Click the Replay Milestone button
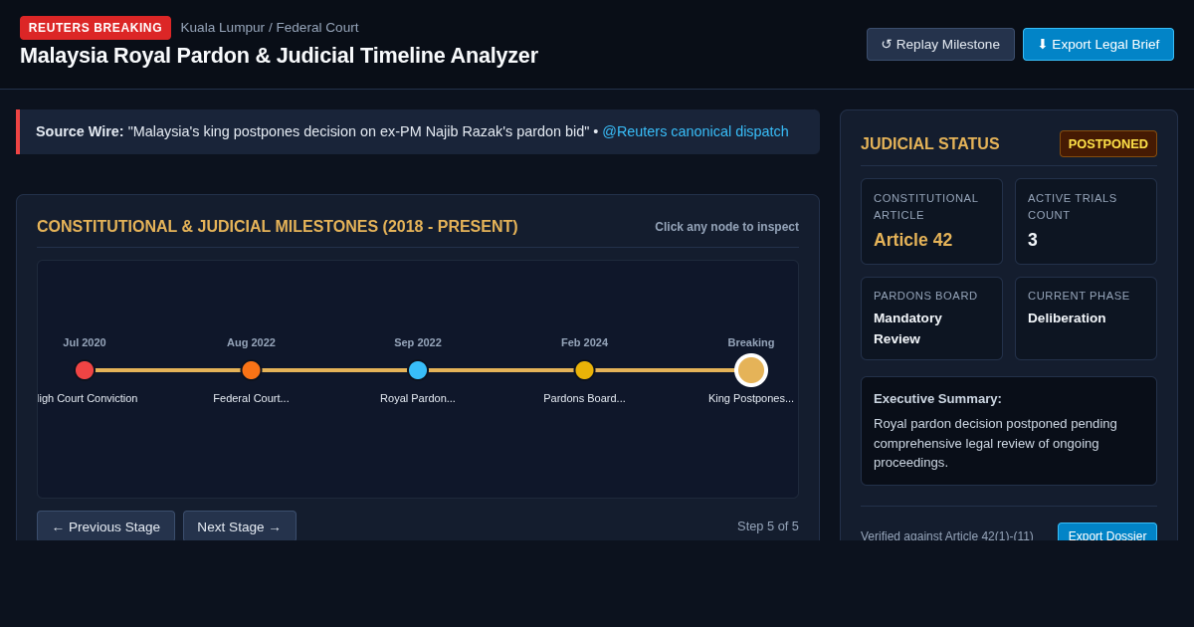 [940, 44]
